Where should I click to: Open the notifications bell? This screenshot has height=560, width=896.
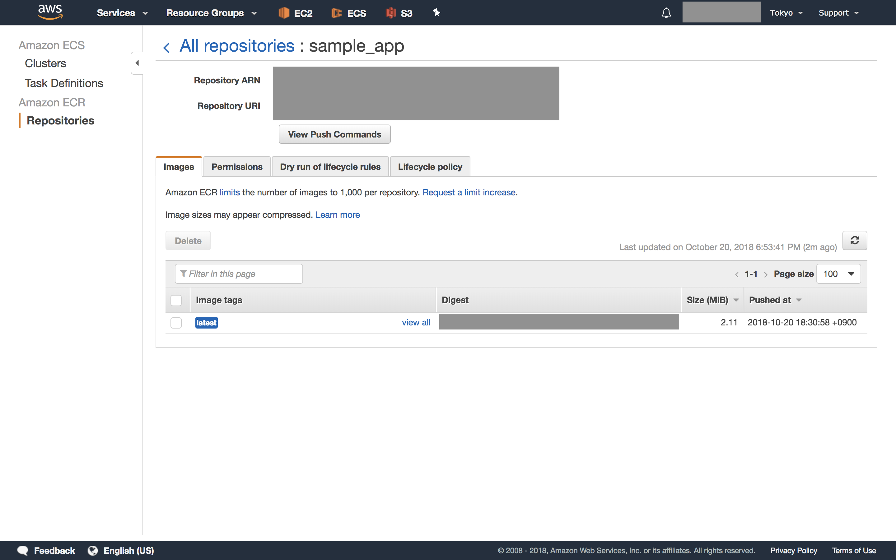pyautogui.click(x=666, y=12)
